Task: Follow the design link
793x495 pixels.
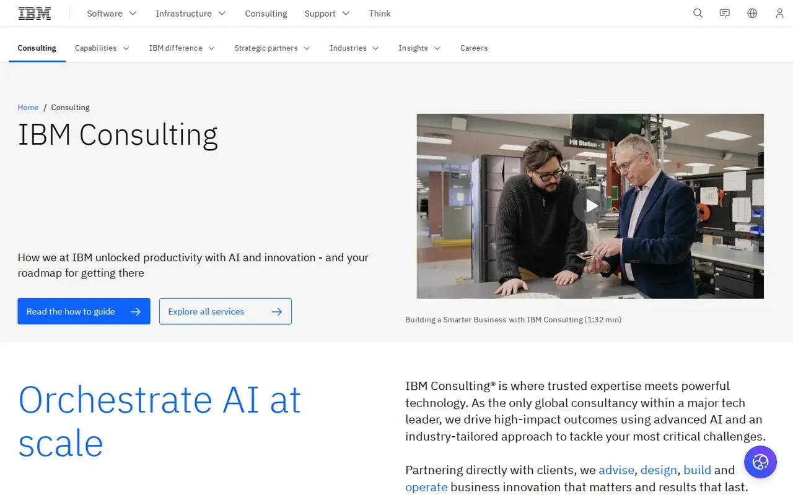Action: 659,470
